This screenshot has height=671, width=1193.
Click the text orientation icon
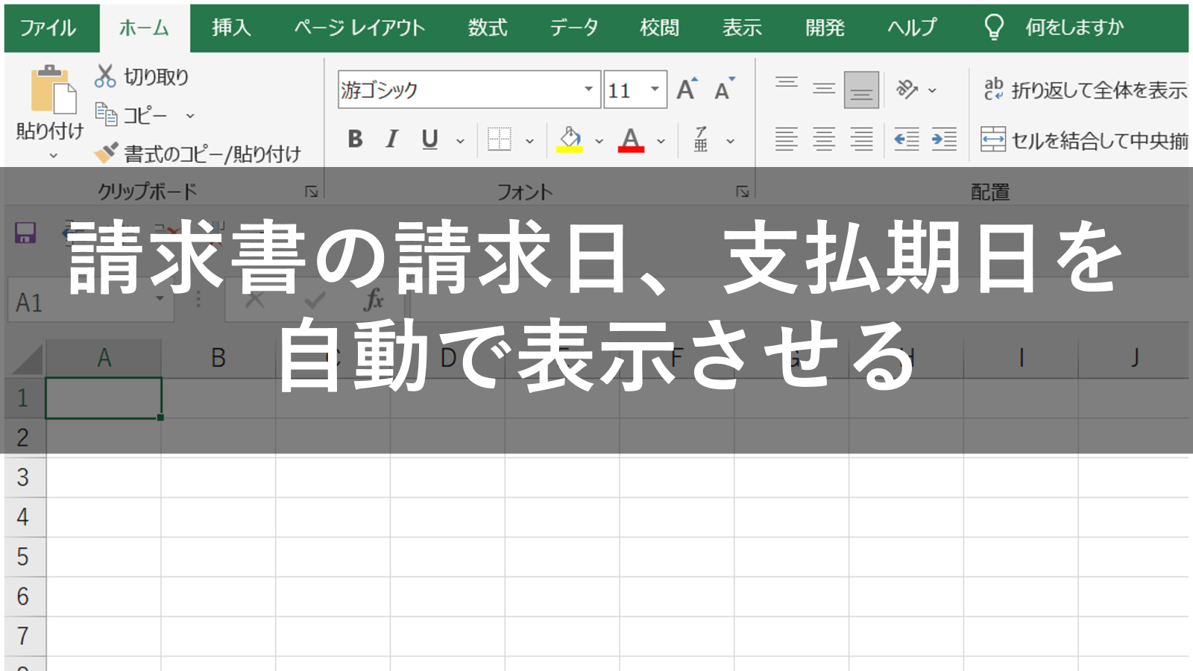click(907, 89)
